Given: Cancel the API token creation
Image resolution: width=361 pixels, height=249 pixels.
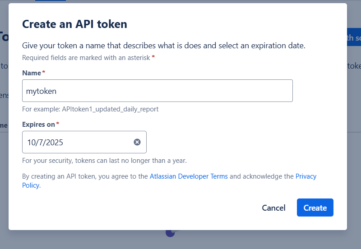Looking at the screenshot, I should point(273,208).
